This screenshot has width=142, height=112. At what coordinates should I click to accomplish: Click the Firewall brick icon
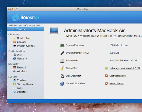(x=15, y=67)
